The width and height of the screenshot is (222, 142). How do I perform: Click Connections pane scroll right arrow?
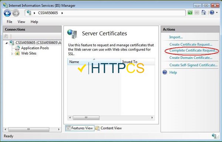[x=59, y=129]
